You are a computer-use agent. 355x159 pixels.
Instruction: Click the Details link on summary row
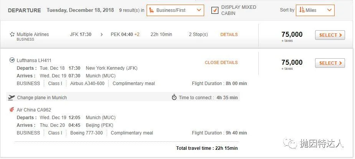click(229, 34)
